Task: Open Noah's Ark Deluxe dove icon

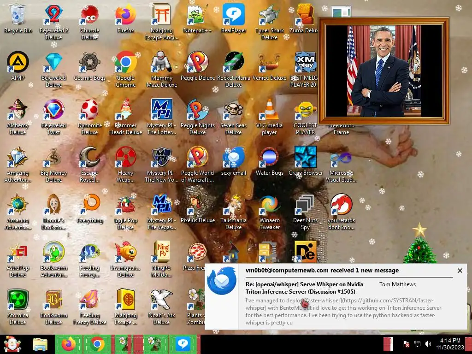Action: [162, 307]
